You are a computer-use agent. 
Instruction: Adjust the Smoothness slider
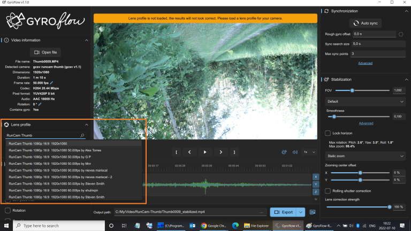tap(359, 117)
